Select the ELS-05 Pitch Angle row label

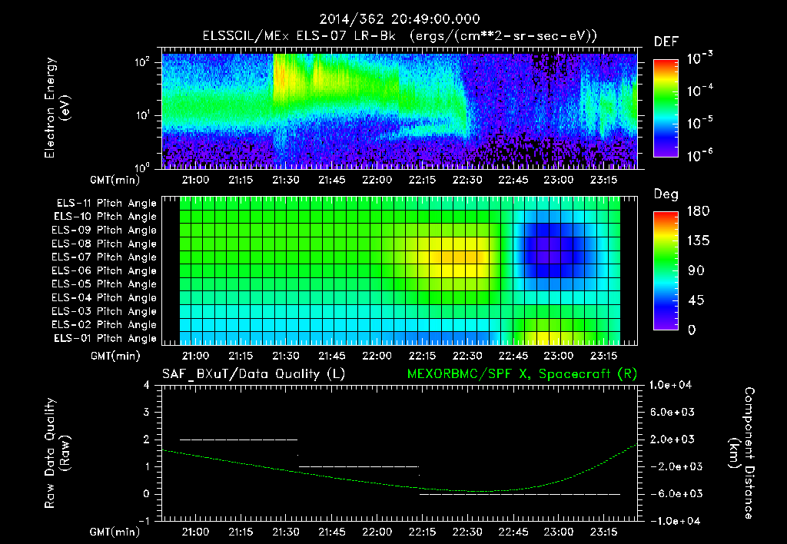(x=104, y=284)
